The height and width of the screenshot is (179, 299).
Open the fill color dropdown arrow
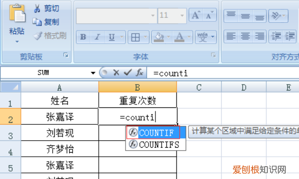click(x=168, y=37)
